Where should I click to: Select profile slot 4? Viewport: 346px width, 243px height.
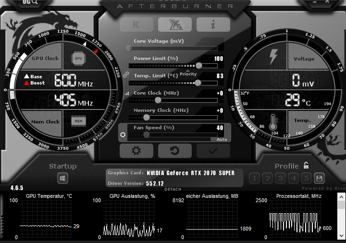[294, 178]
